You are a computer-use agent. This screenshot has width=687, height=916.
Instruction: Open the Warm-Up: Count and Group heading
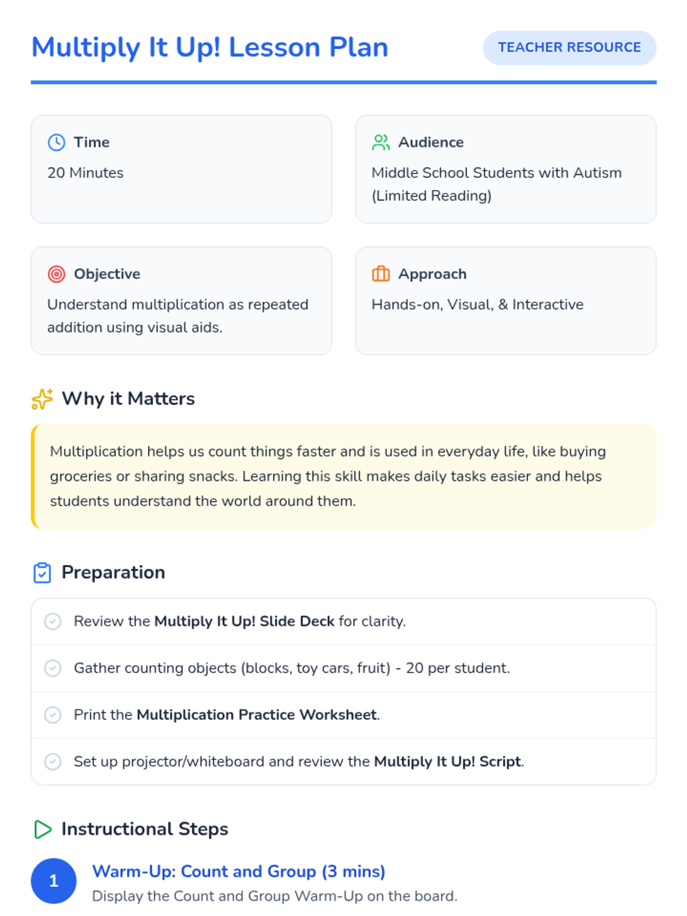pos(239,871)
